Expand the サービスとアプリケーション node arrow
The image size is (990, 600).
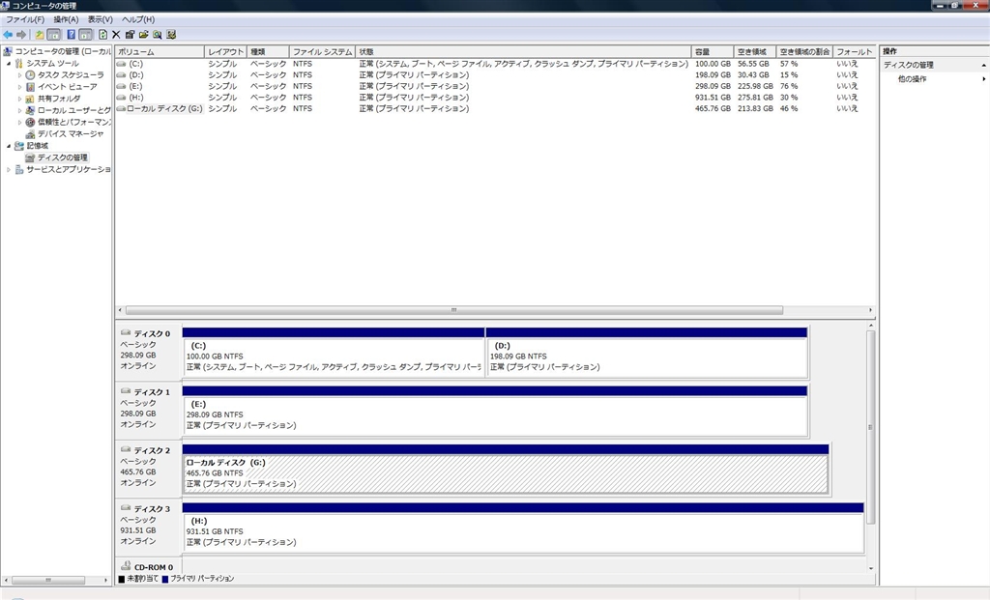[x=9, y=169]
